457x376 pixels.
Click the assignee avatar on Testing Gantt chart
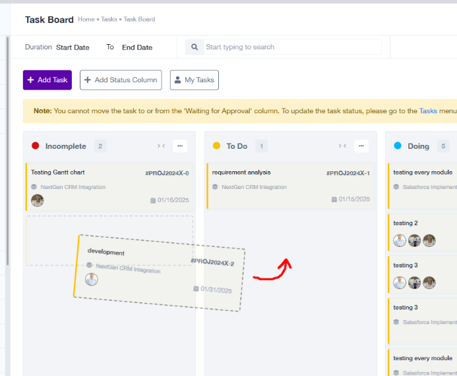[x=38, y=200]
